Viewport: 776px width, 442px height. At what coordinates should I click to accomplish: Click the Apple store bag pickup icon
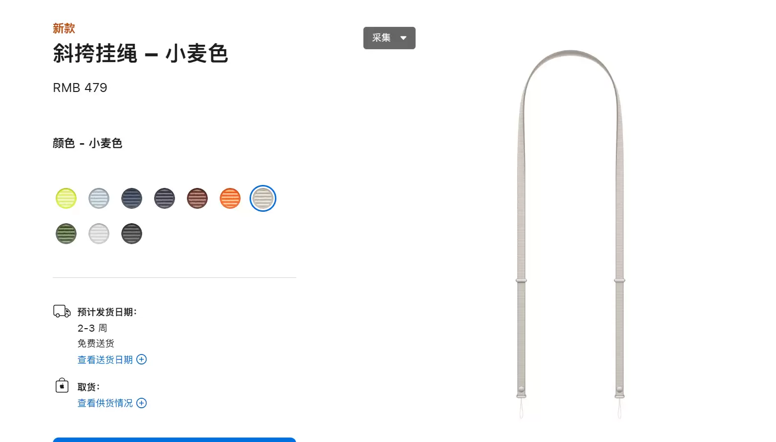coord(62,385)
